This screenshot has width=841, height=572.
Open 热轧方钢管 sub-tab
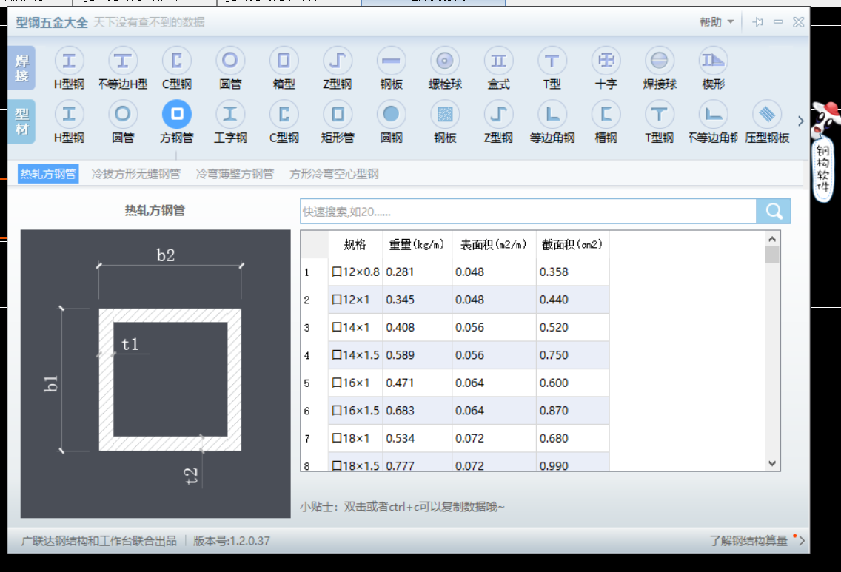(48, 174)
